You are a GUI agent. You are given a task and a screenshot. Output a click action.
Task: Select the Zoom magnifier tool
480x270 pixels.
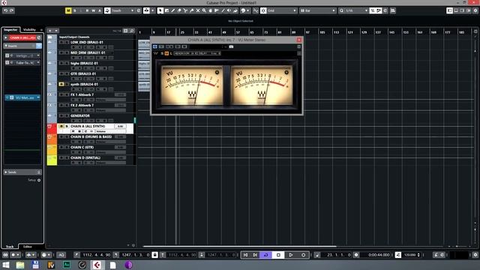click(x=204, y=10)
